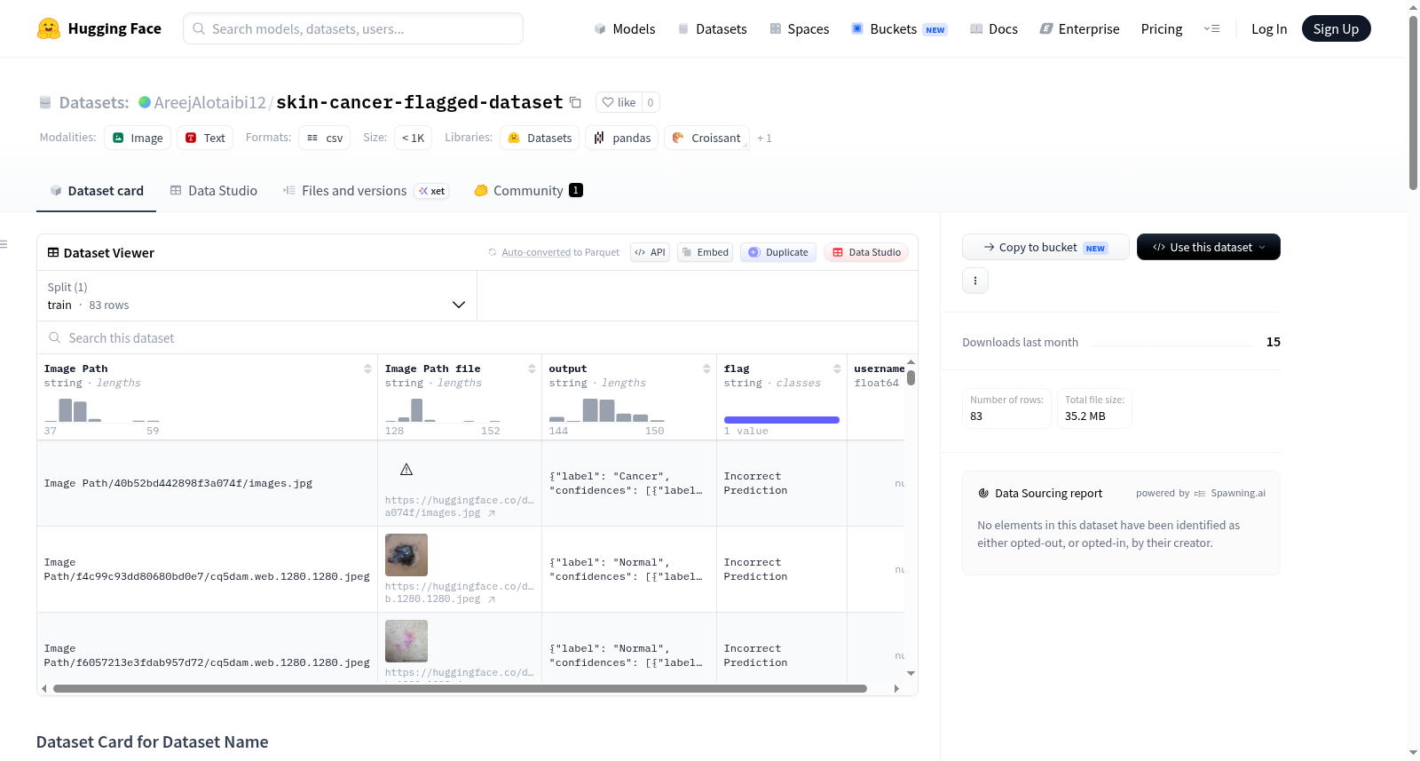Click the dataset author avatar icon
Screen dimensions: 1420x761
pos(145,102)
